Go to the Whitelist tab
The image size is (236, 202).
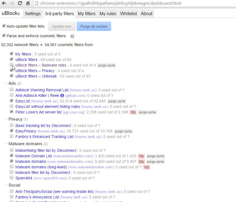pos(128,14)
